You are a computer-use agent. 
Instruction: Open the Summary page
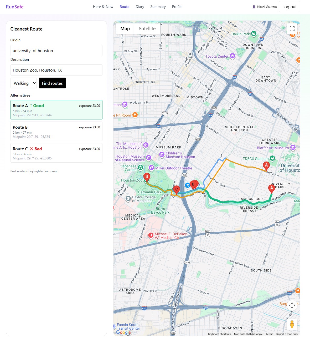pos(158,7)
